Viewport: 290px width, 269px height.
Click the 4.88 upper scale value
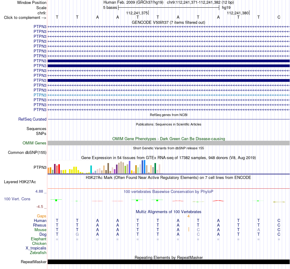click(x=39, y=191)
